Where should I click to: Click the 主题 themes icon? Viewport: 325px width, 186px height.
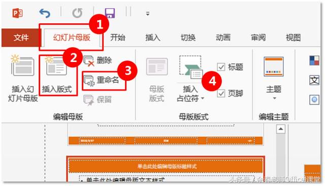pos(274,67)
